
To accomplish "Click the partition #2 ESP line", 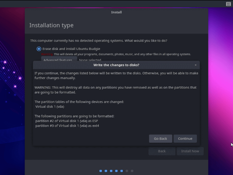I will 67,121.
